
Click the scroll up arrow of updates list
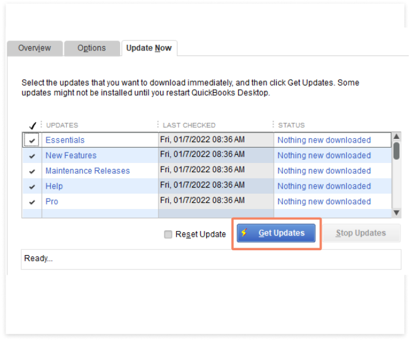[396, 136]
